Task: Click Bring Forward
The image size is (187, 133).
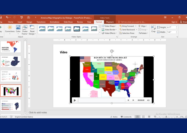Action: pyautogui.click(x=127, y=26)
